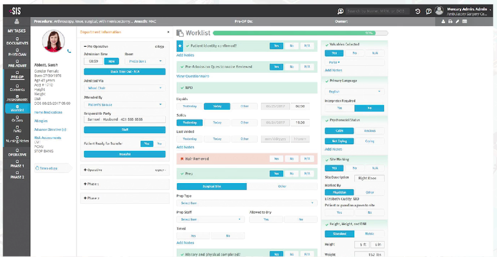The image size is (497, 257).
Task: Open Nursing Notes in the sidebar
Action: coord(17,139)
